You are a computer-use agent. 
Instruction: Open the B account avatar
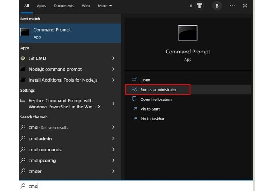coord(217,6)
